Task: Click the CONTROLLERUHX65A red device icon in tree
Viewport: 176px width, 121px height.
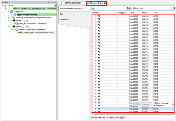Action: [x=12, y=9]
